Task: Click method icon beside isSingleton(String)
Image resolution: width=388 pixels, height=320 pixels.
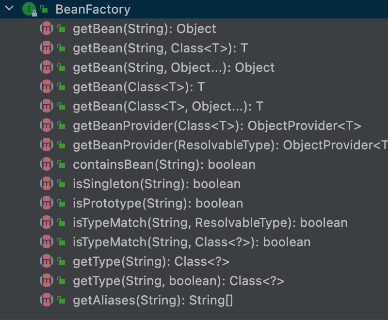Action: (46, 184)
